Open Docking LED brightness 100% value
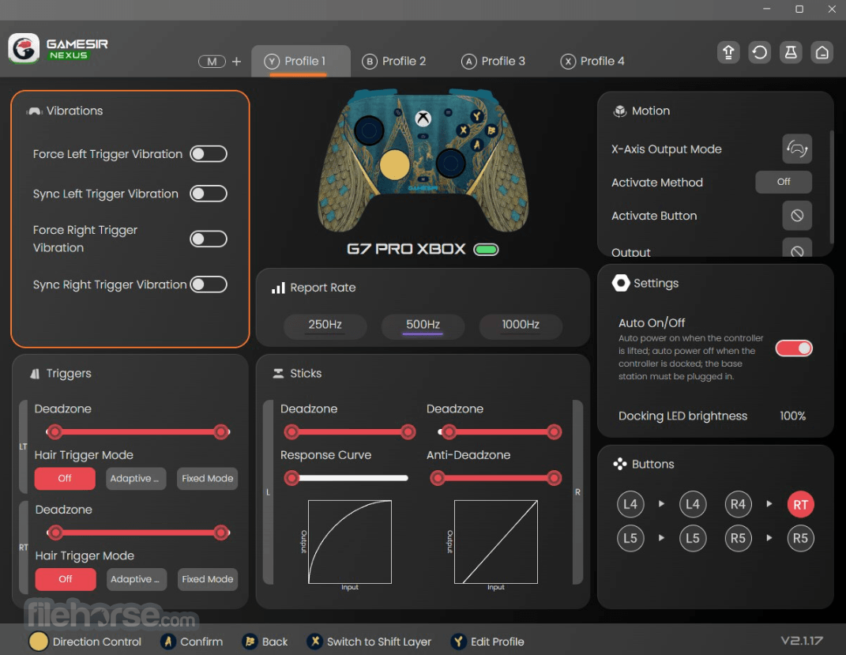The width and height of the screenshot is (846, 655). pyautogui.click(x=792, y=416)
